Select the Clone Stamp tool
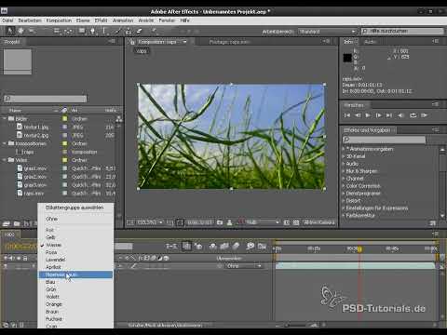 pos(129,31)
